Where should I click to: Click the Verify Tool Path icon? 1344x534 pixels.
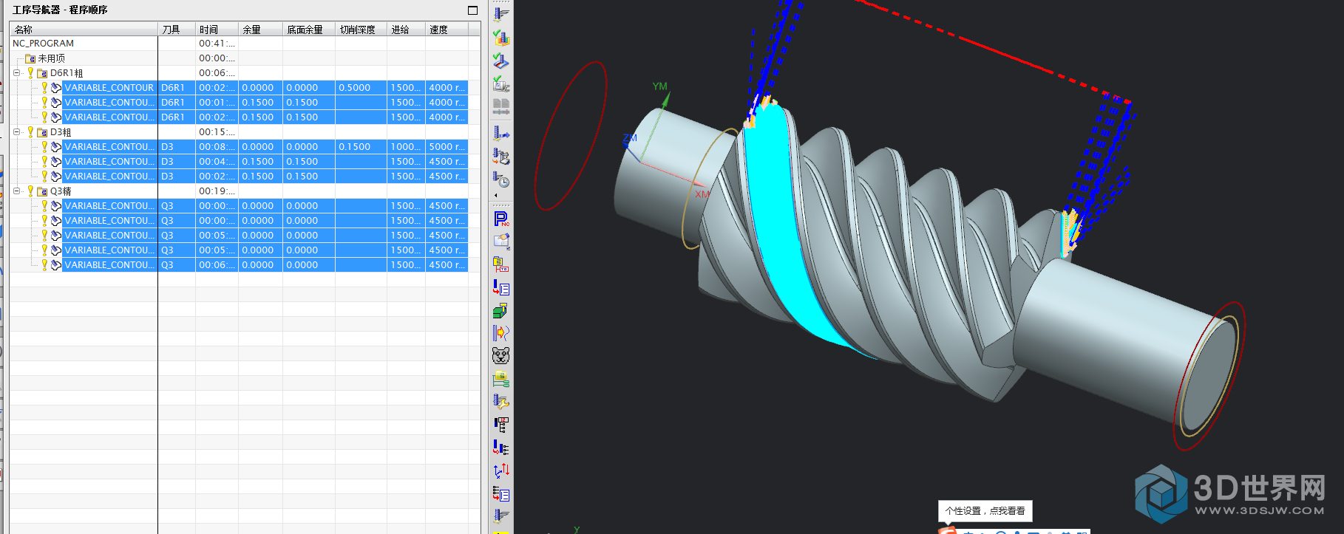(x=501, y=38)
